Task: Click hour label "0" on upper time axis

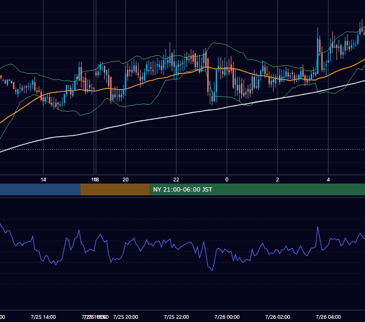Action: coord(227,179)
